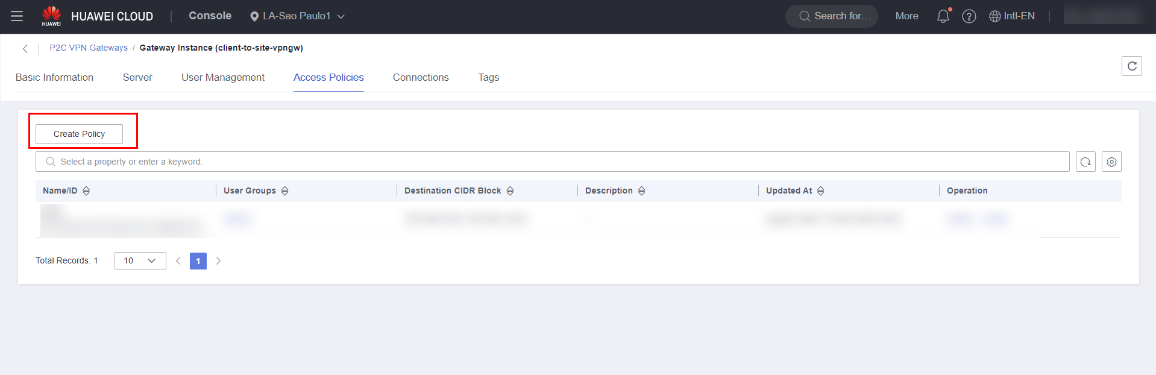Sort by Destination CIDR Block
This screenshot has height=375, width=1156.
pos(510,191)
